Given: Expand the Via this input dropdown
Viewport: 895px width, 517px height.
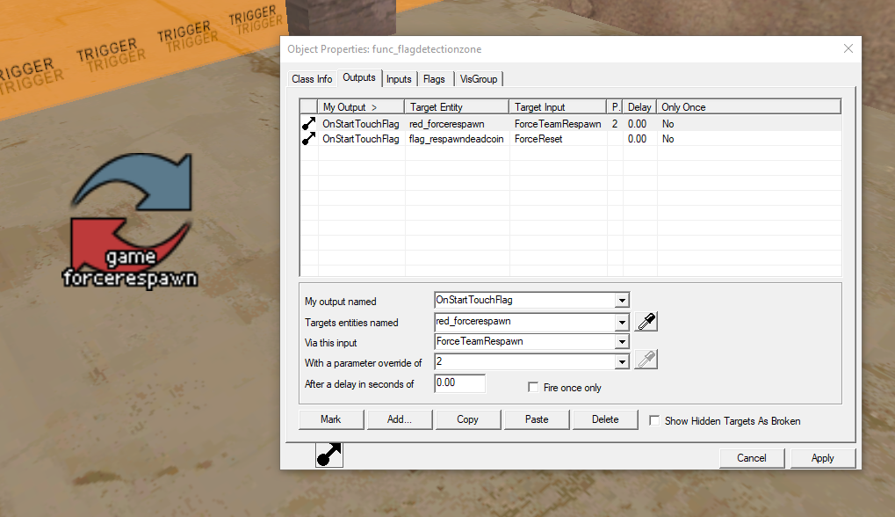Looking at the screenshot, I should coord(622,342).
